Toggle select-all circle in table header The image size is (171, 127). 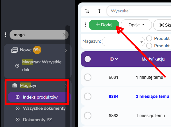[x=88, y=59]
